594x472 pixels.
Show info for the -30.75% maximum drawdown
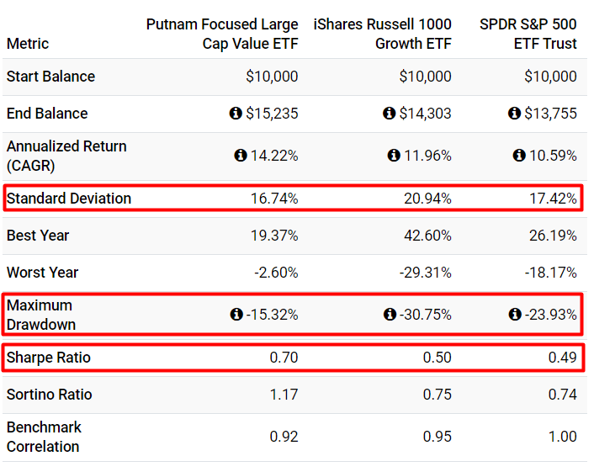390,315
